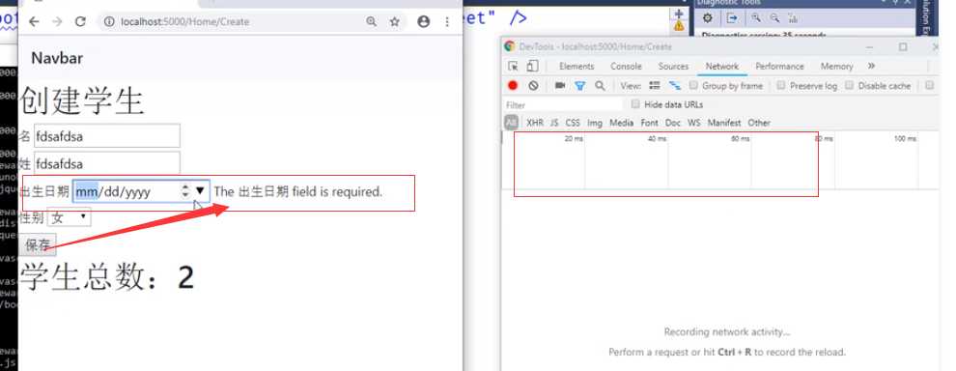This screenshot has height=371, width=956.
Task: Toggle capture screenshots camera icon
Action: (x=560, y=85)
